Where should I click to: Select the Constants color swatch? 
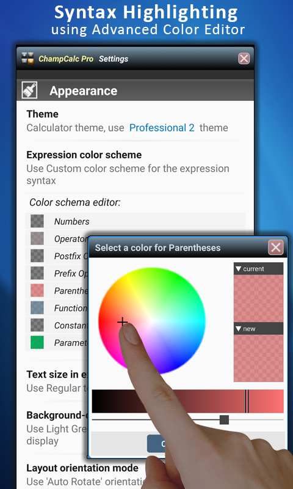click(x=37, y=325)
